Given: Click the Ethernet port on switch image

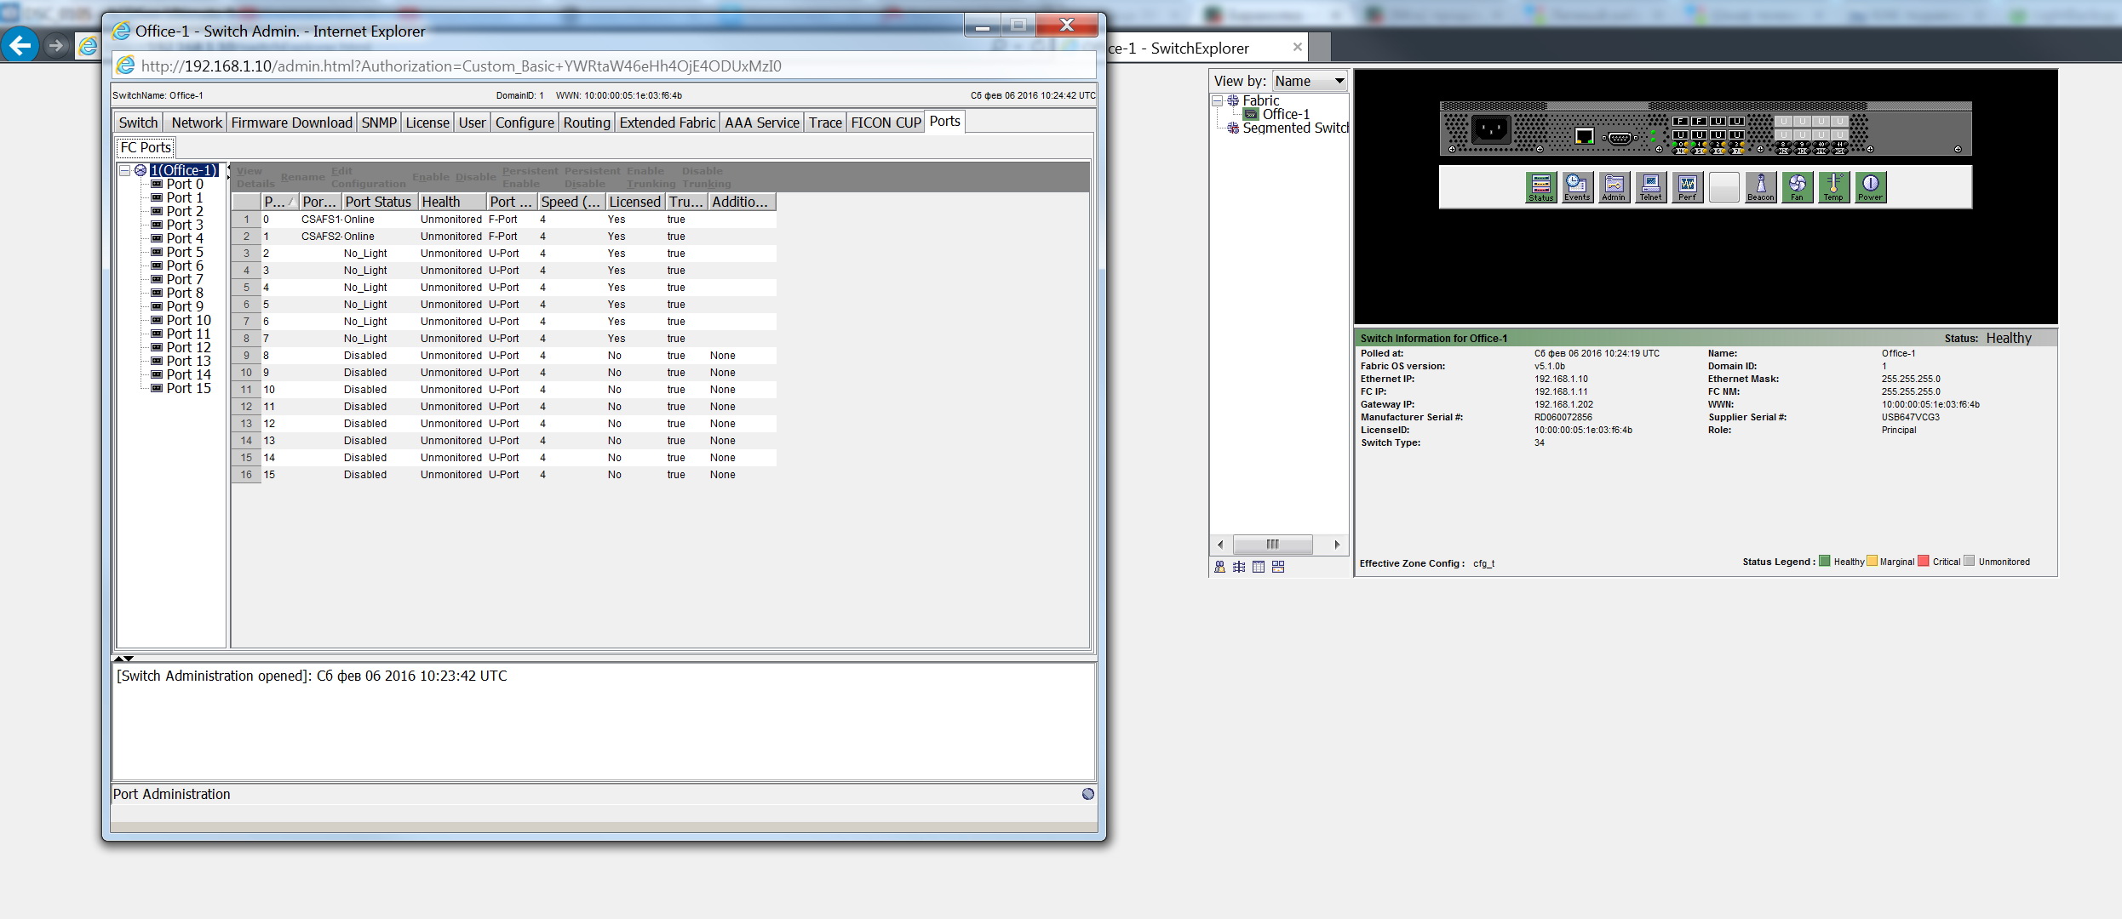Looking at the screenshot, I should (1584, 136).
